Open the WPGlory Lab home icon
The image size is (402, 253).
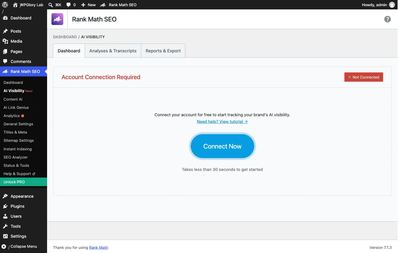[15, 5]
